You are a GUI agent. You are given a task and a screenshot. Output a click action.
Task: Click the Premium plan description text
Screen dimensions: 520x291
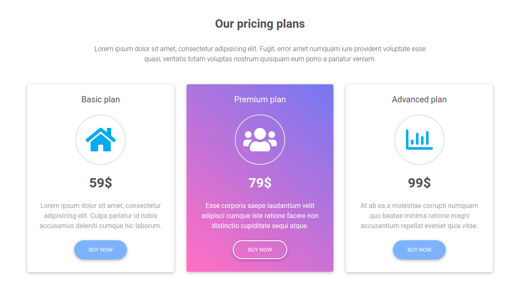[x=260, y=216]
